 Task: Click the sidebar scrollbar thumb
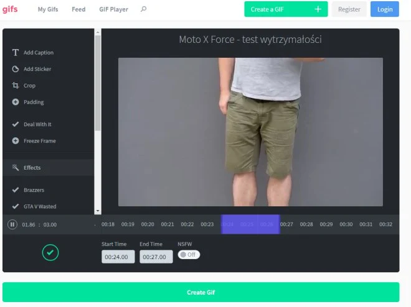tap(98, 83)
